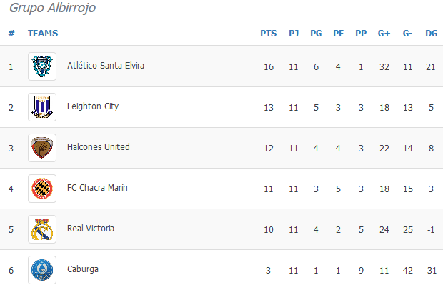Click the DG goal difference header
The height and width of the screenshot is (285, 443).
tap(431, 34)
